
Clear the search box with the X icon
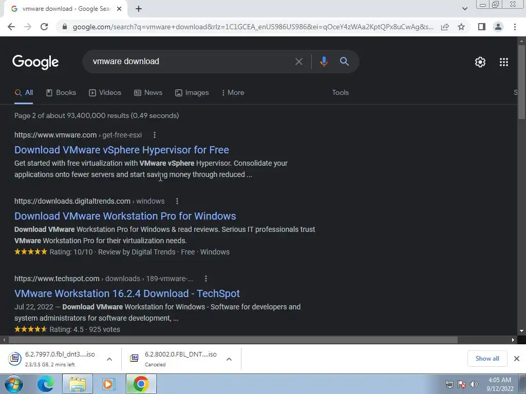[x=299, y=62]
